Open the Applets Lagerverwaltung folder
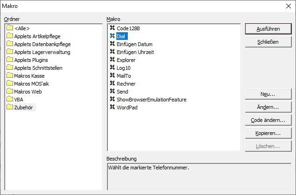 tap(42, 52)
